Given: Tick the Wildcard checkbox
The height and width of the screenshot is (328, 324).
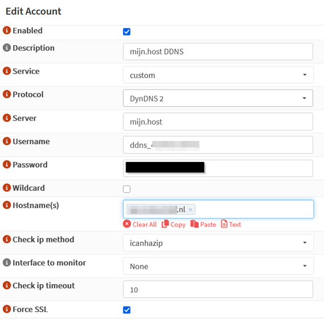Looking at the screenshot, I should pos(127,189).
